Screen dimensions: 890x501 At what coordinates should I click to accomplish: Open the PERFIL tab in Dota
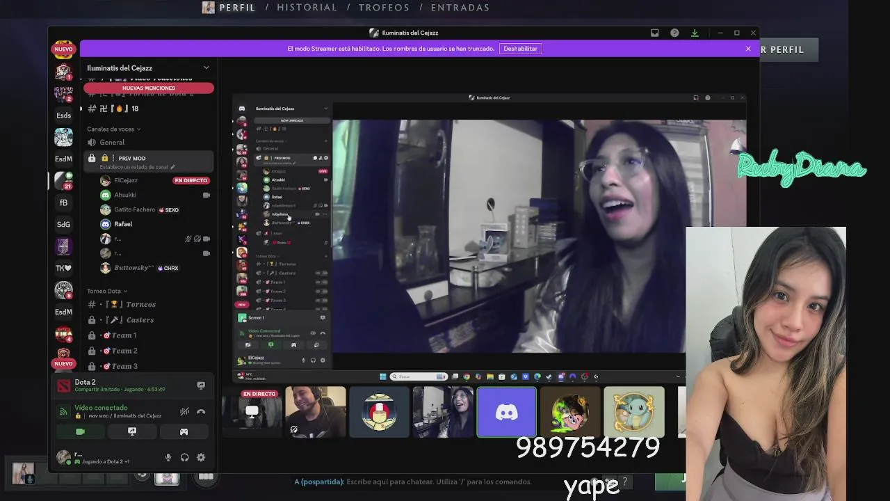[x=237, y=8]
